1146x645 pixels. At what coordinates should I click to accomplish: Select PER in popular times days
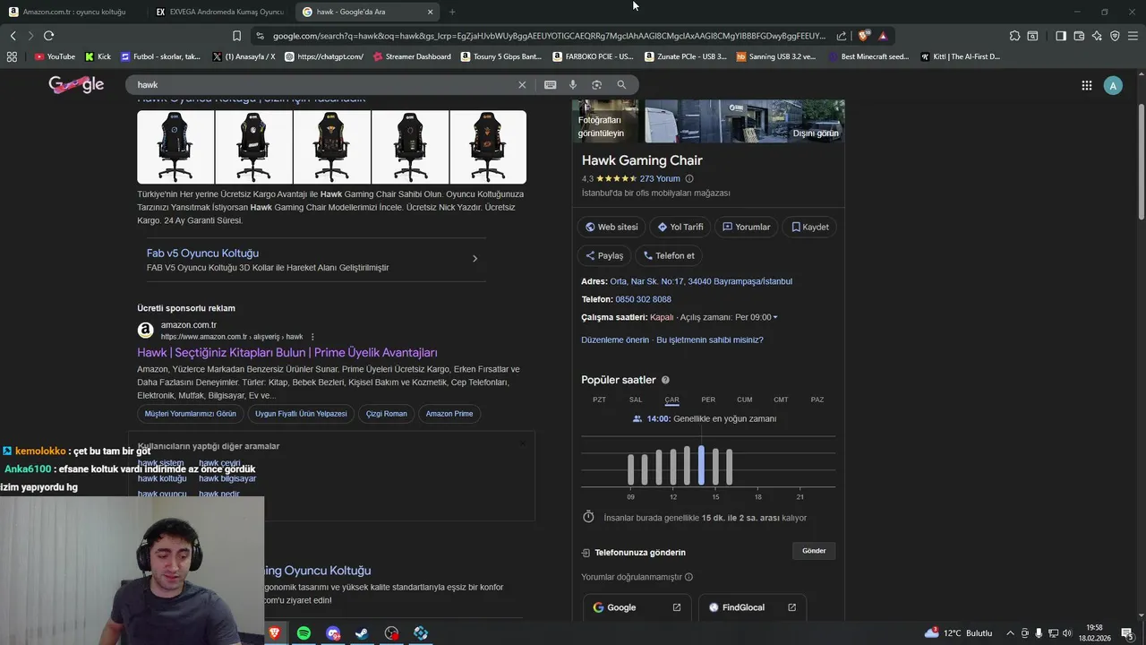pyautogui.click(x=708, y=400)
